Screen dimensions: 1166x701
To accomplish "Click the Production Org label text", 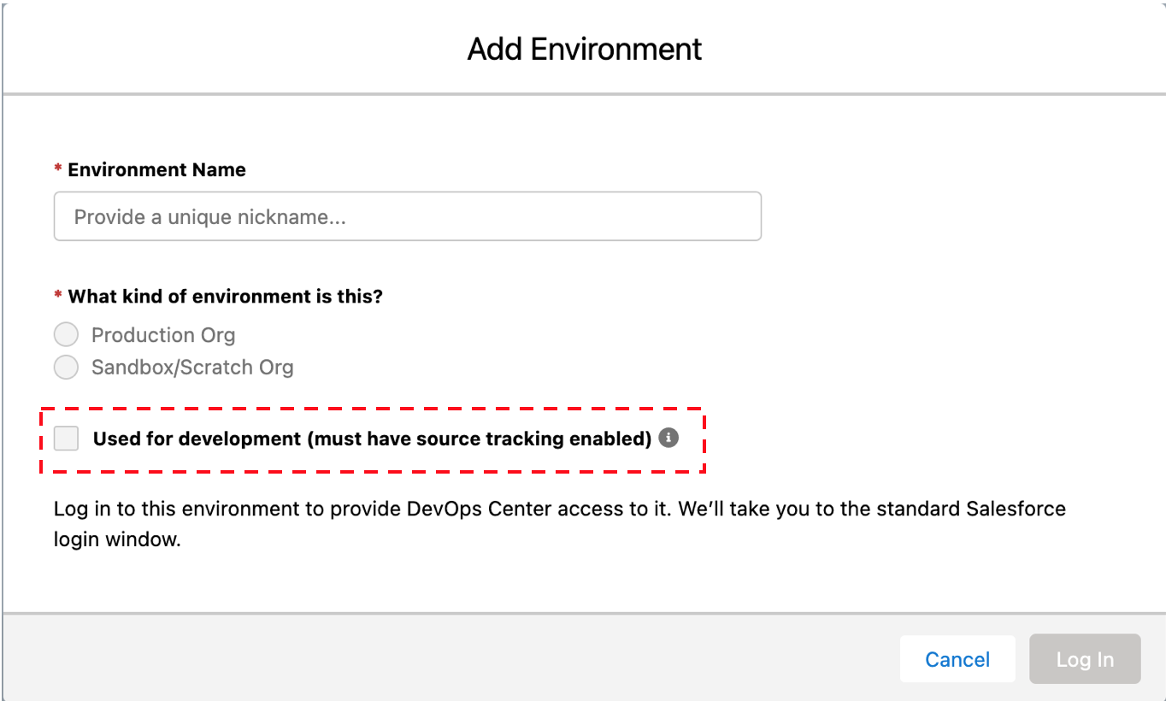I will (x=163, y=333).
